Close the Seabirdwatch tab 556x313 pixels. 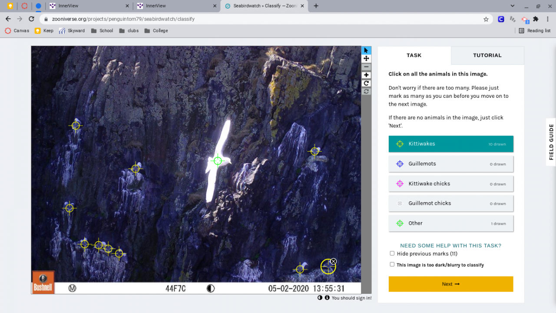(x=301, y=6)
